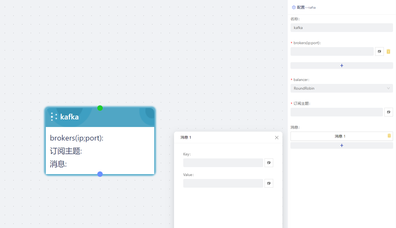
Task: Open variable picker next to 订阅主题 field
Action: pos(389,112)
